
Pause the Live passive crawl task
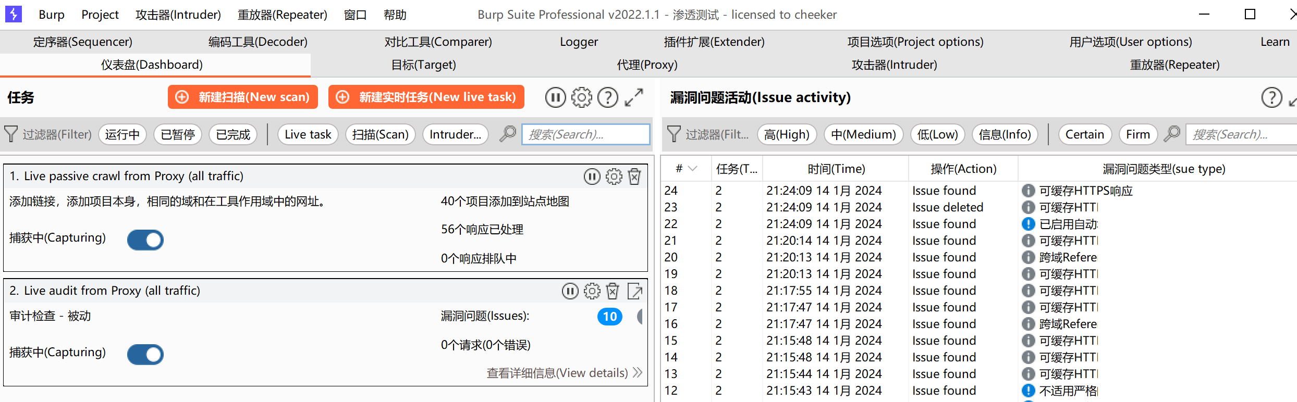[592, 177]
